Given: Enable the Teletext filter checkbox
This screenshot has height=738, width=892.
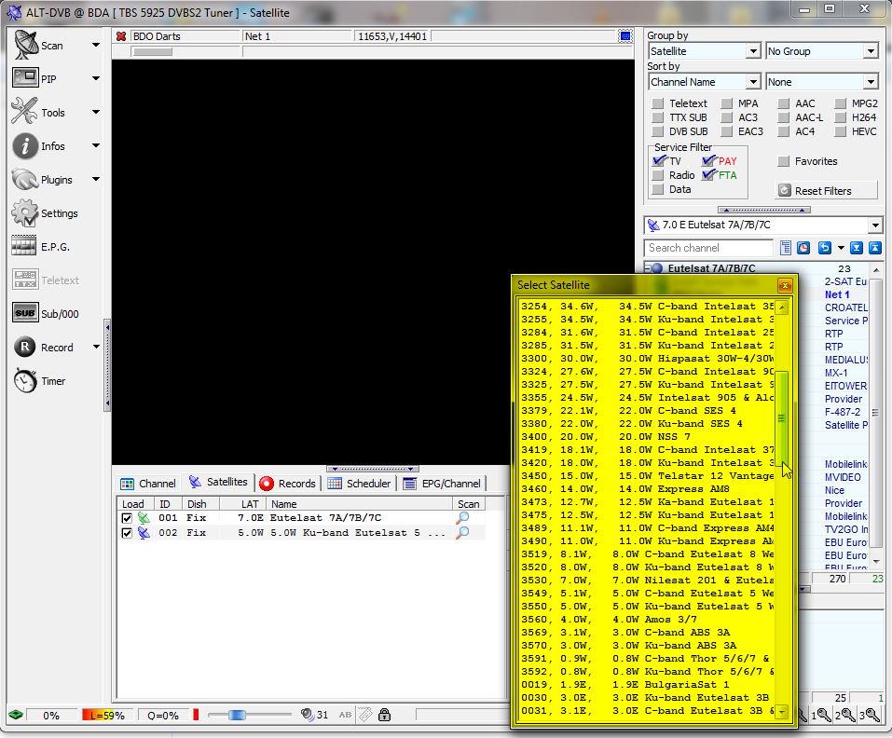Looking at the screenshot, I should tap(658, 103).
